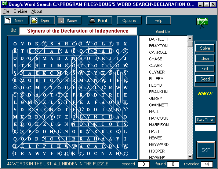Click the Solve button
This screenshot has height=169, width=218.
coord(205,48)
